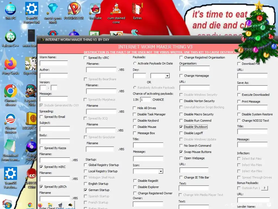278x209 pixels.
Task: Open Firefox from the taskbar
Action: (40, 205)
